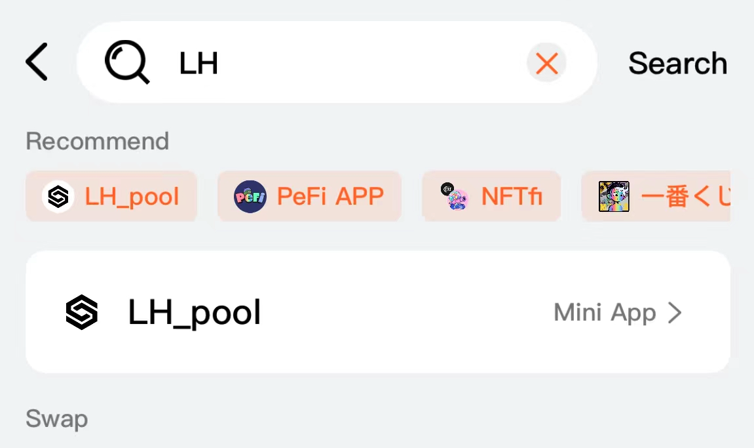The image size is (754, 448).
Task: Click the Swap section heading
Action: [x=57, y=418]
